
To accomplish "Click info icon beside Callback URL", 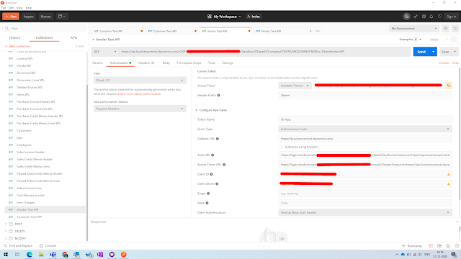I will 218,139.
